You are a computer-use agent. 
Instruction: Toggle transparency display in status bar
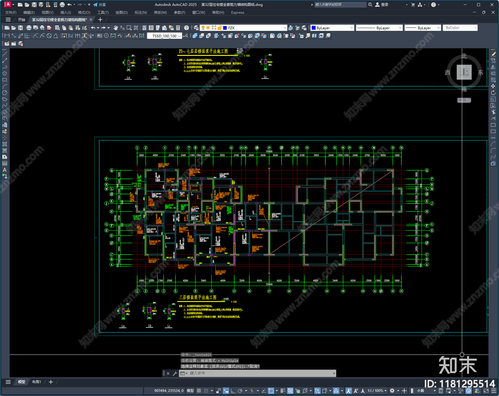tap(290, 391)
